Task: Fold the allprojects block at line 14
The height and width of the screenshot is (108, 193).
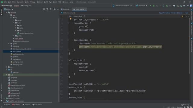Action: click(x=68, y=60)
